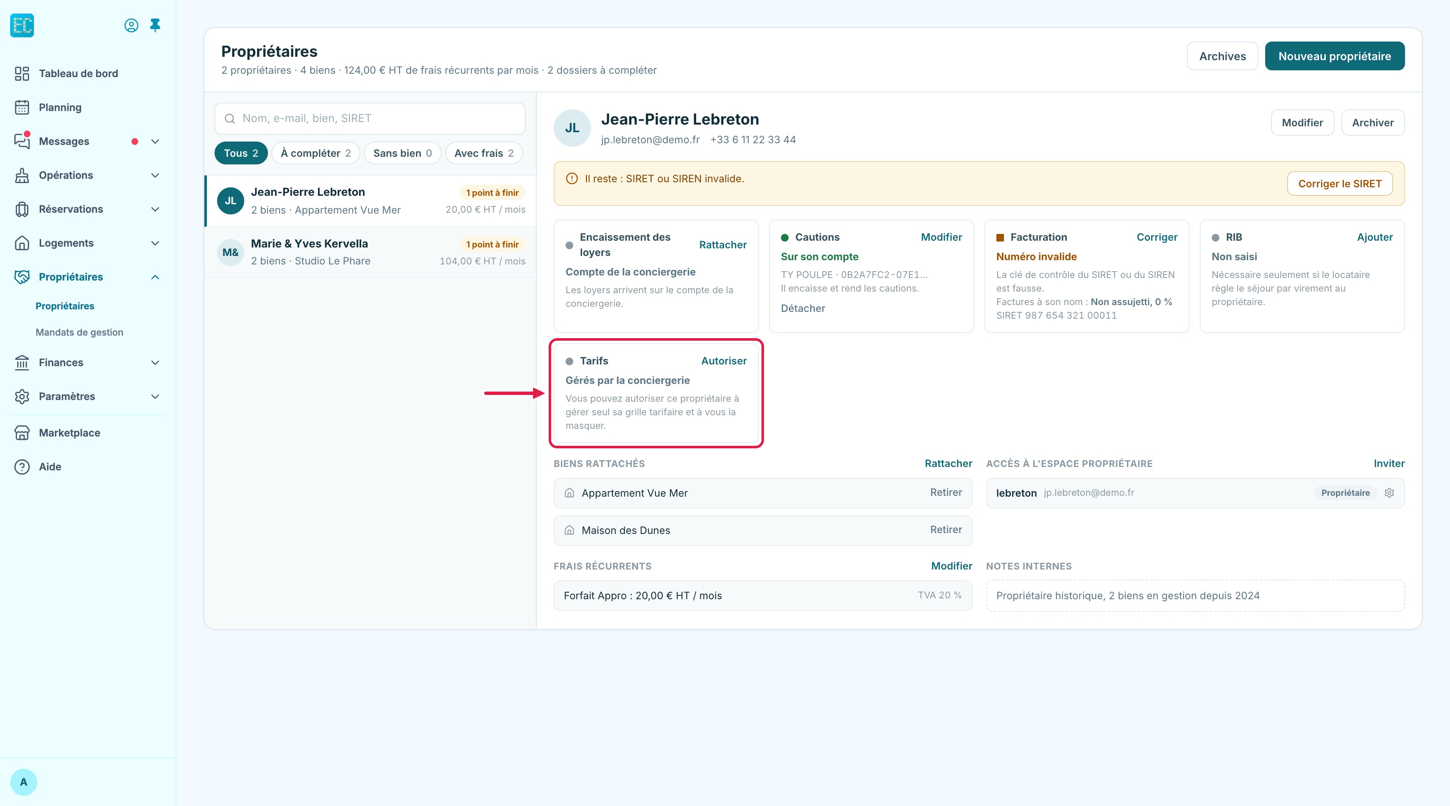Screen dimensions: 1450x806
Task: Select the Avec frais filter tab
Action: coord(484,153)
